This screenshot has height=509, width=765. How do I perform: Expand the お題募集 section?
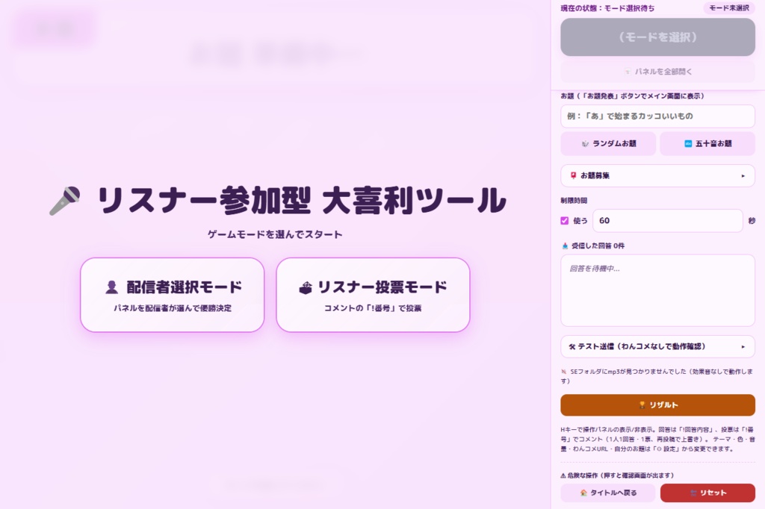[x=657, y=175]
